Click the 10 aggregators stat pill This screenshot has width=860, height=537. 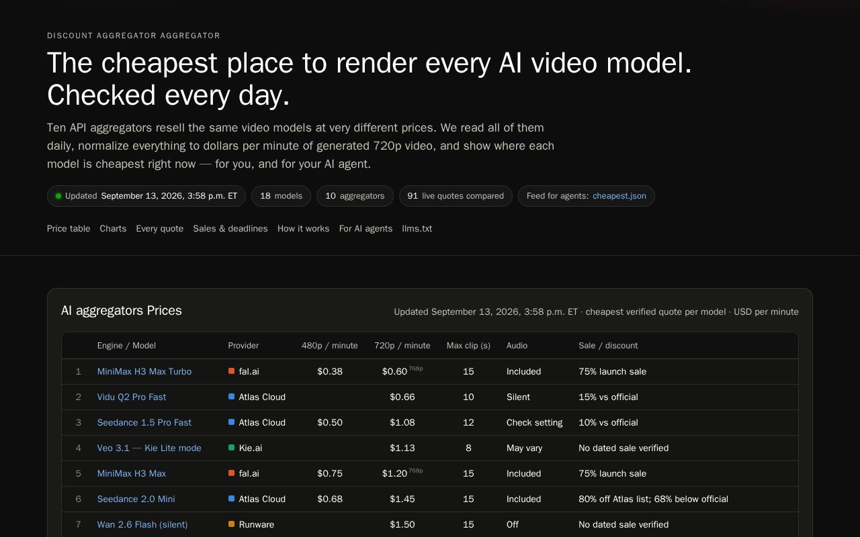355,196
